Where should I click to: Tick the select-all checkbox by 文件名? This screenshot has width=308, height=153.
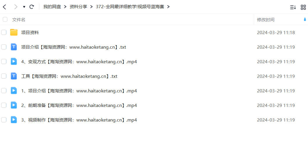[5, 20]
